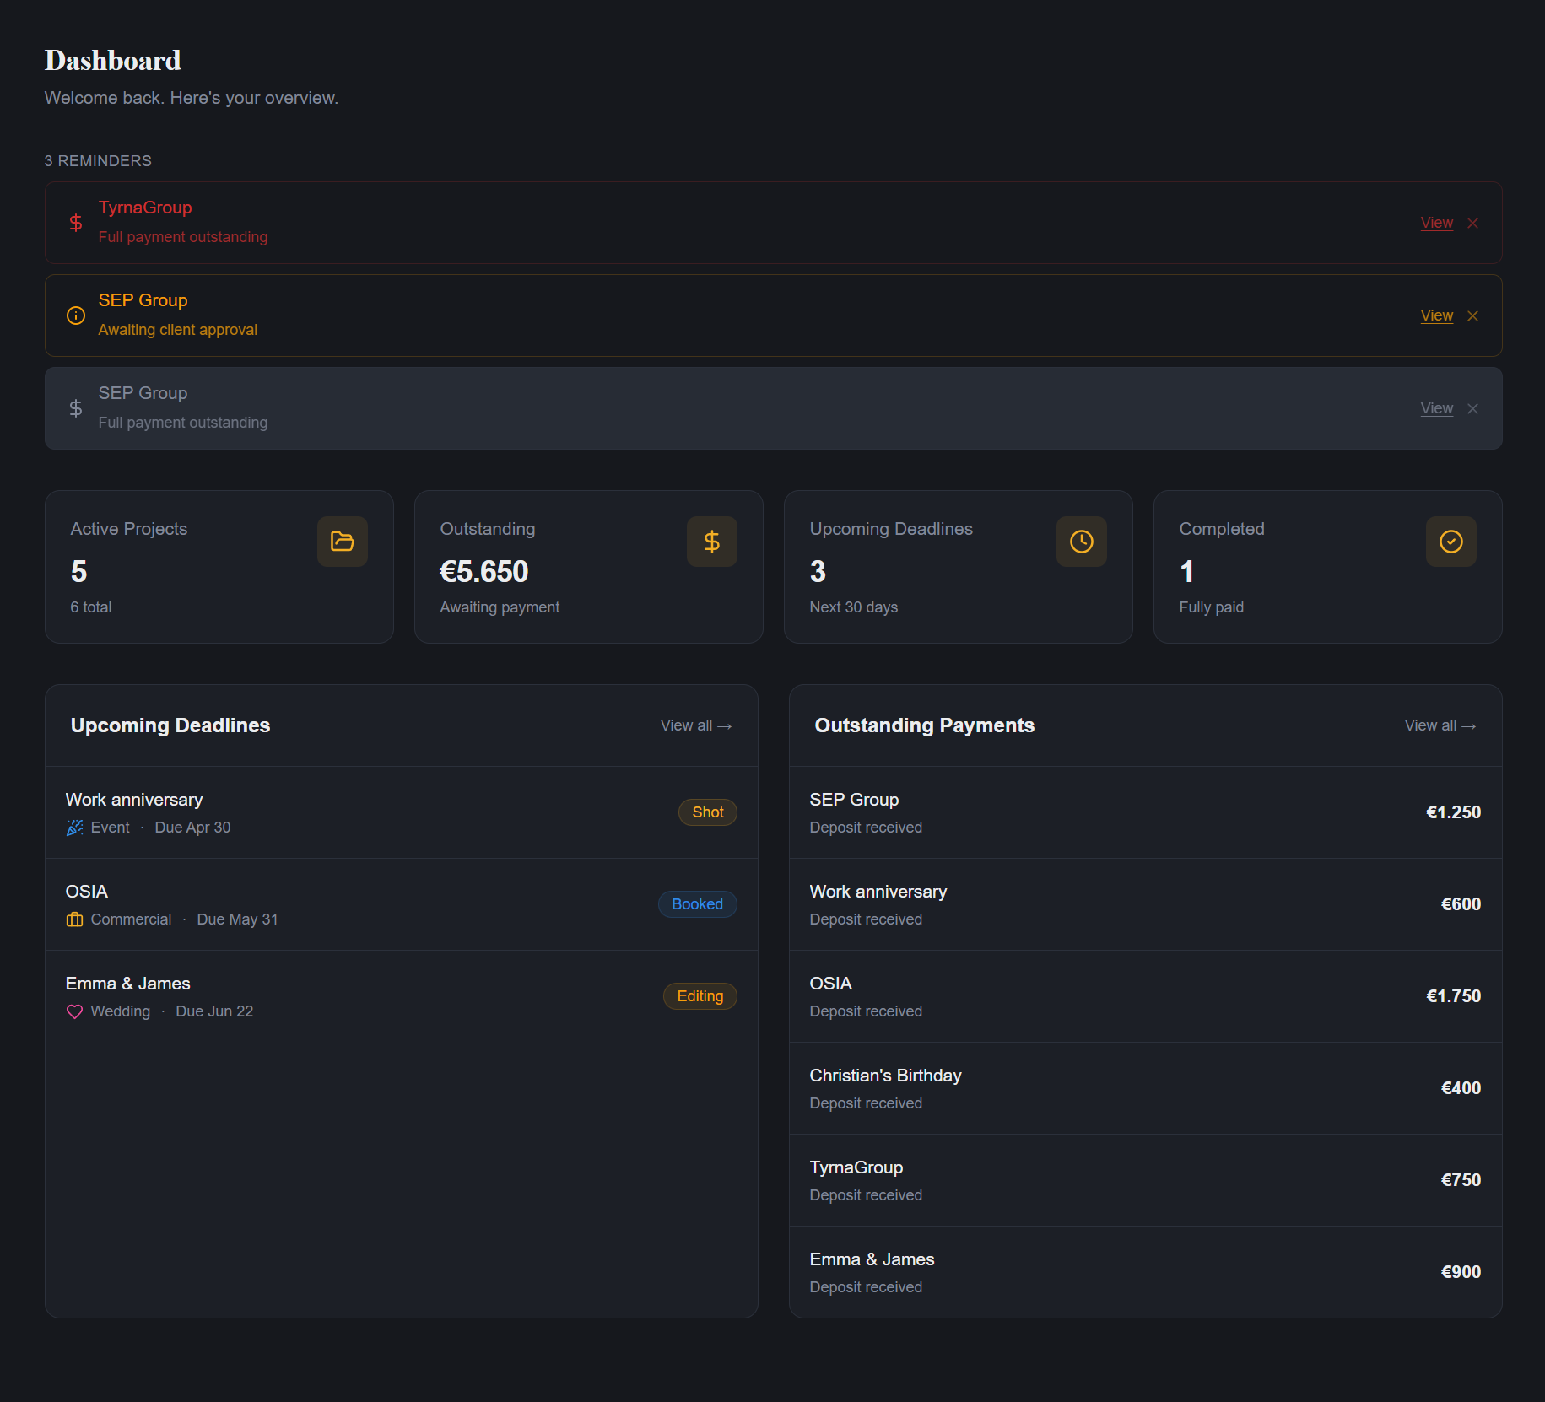This screenshot has height=1402, width=1545.
Task: Dismiss the TyrnaGroup payment reminder
Action: tap(1473, 222)
